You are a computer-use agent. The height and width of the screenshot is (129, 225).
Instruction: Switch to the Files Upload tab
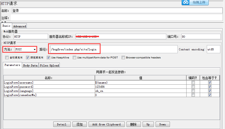coord(50,65)
